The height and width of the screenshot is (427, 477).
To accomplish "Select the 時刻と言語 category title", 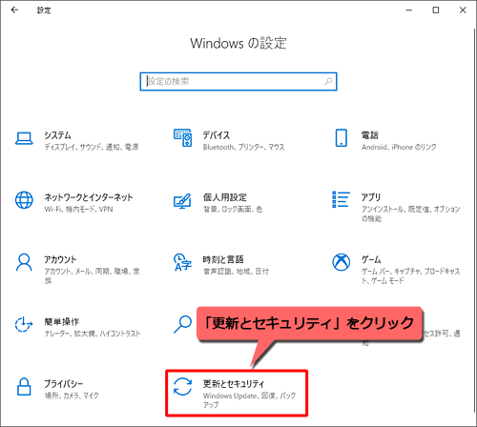I will [x=223, y=259].
